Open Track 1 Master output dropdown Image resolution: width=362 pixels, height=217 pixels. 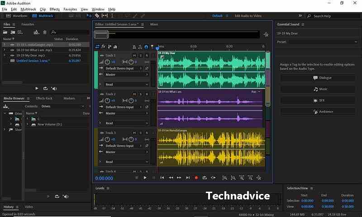click(127, 75)
